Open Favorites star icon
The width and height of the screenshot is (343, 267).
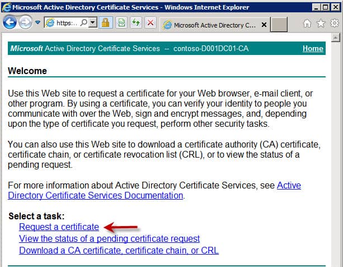pyautogui.click(x=321, y=23)
